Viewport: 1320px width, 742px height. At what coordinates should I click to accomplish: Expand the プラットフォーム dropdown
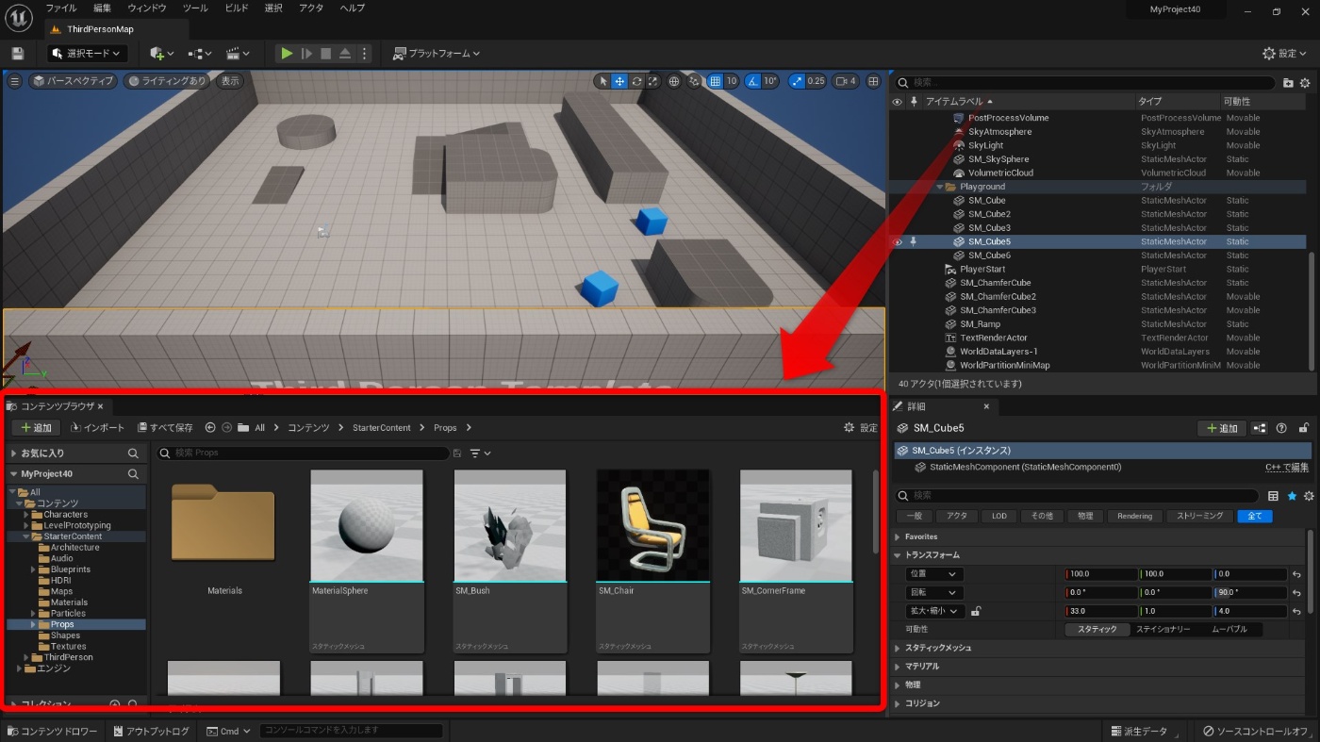click(x=437, y=54)
